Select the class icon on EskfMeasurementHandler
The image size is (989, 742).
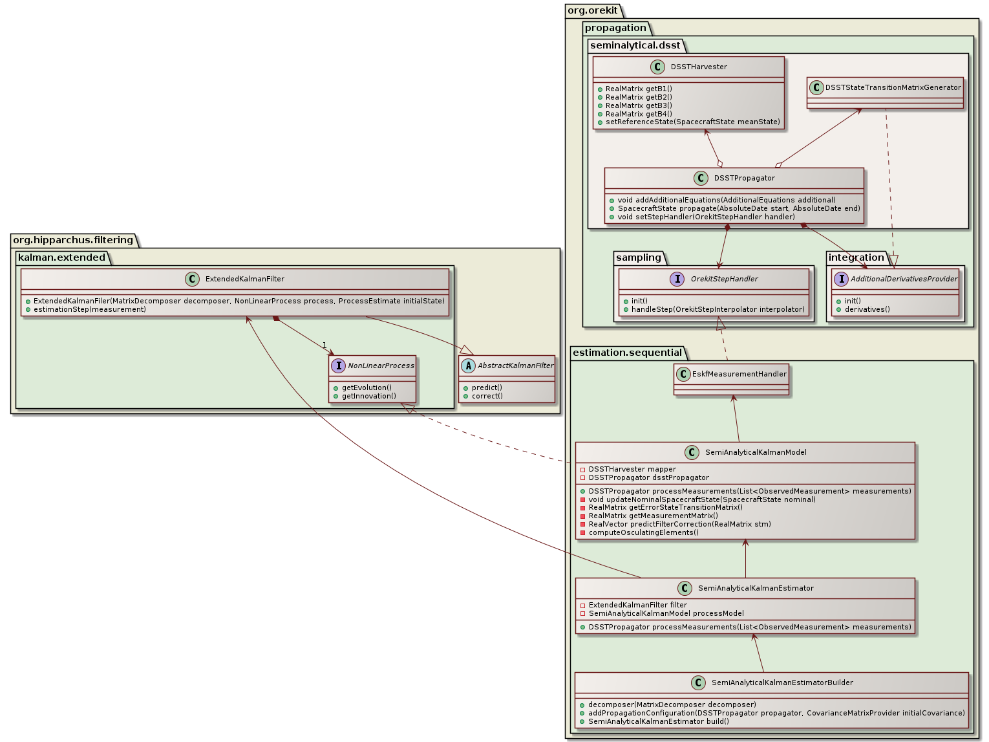(x=683, y=374)
